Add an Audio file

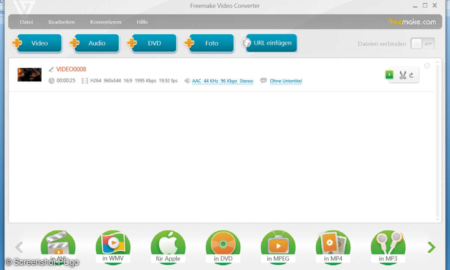point(94,43)
